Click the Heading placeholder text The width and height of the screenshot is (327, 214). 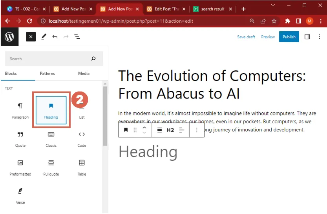[148, 152]
